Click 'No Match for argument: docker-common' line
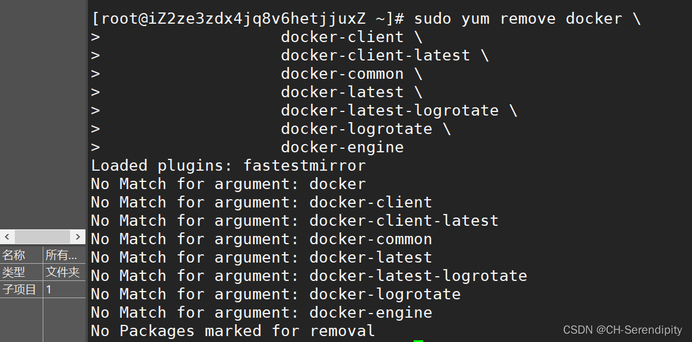 pyautogui.click(x=261, y=239)
